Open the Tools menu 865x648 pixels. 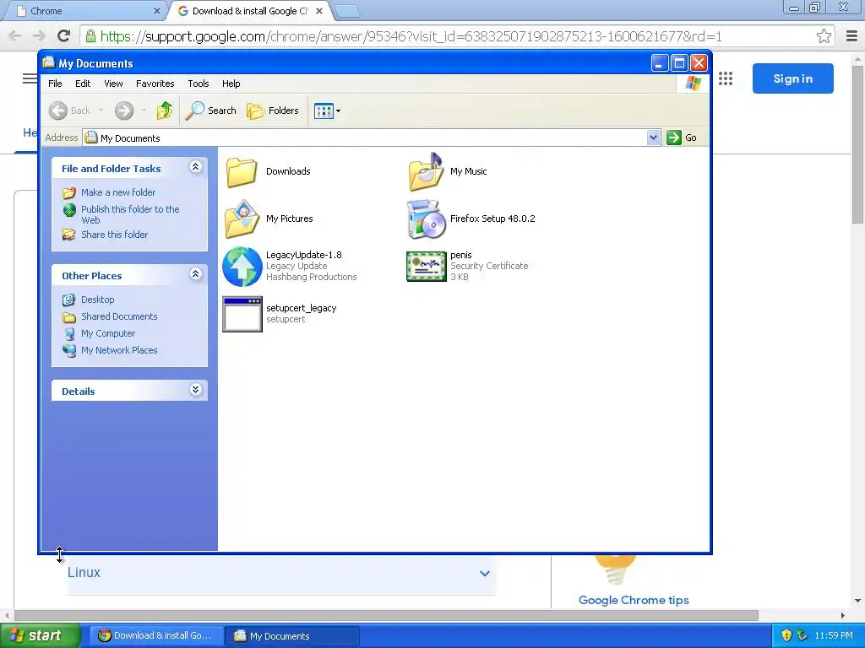pyautogui.click(x=198, y=84)
